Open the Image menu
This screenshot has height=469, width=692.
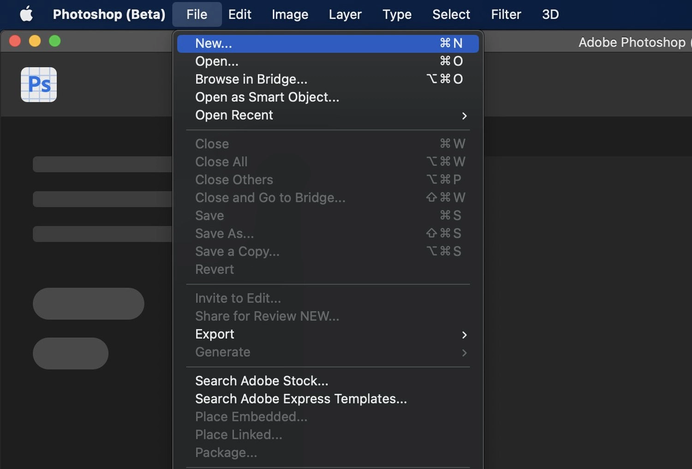290,14
